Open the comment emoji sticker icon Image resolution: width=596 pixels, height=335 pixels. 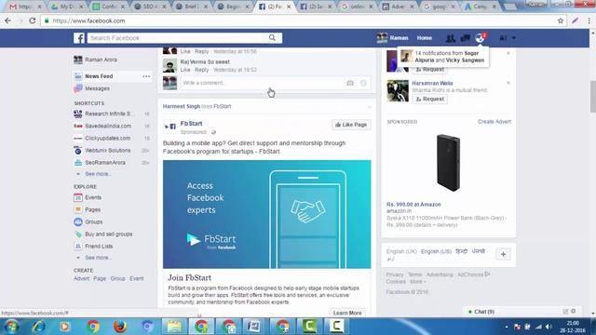pyautogui.click(x=363, y=83)
